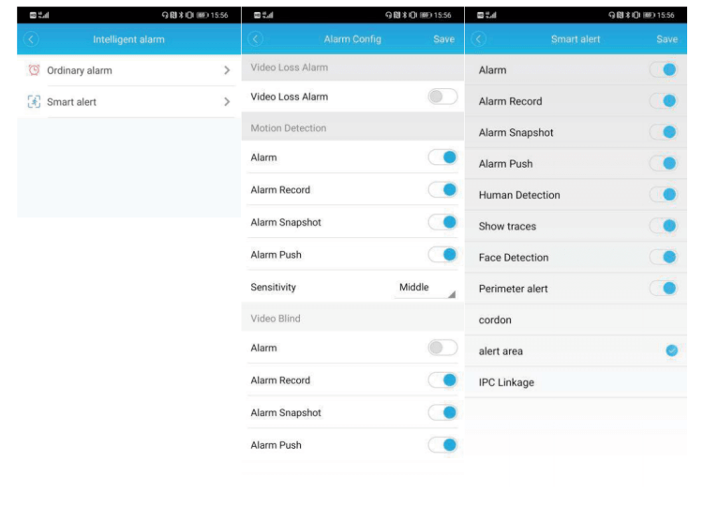Screen dimensions: 703x521
Task: Select the alert area checkmark
Action: (672, 350)
